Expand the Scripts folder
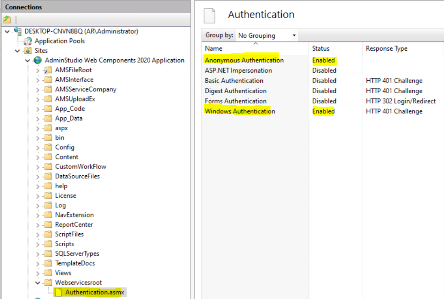Viewport: 444px width, 299px height. coord(38,244)
